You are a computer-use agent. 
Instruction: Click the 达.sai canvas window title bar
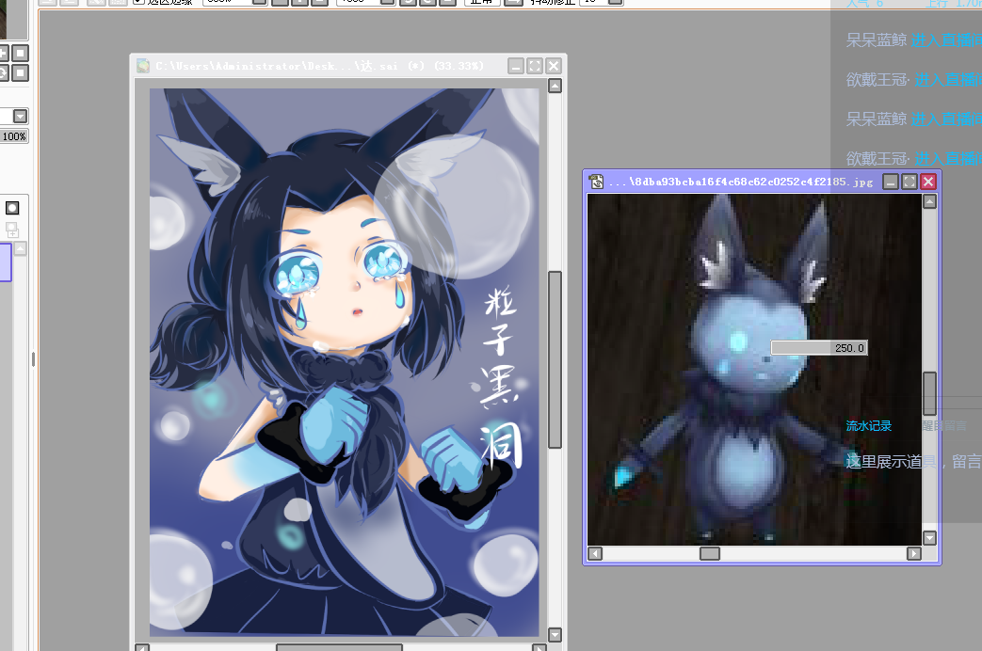[319, 66]
